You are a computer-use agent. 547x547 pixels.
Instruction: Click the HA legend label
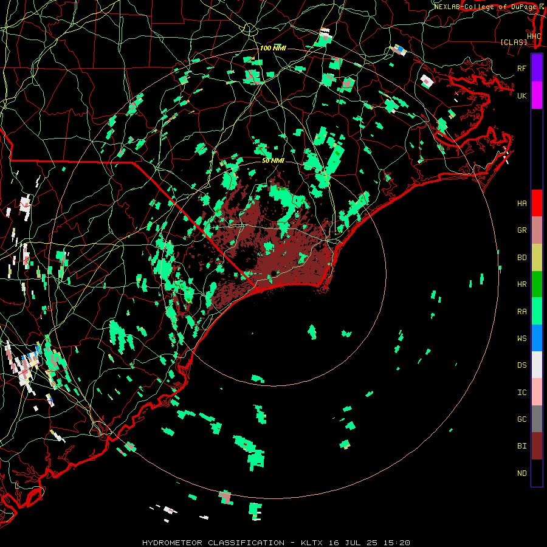pos(522,204)
